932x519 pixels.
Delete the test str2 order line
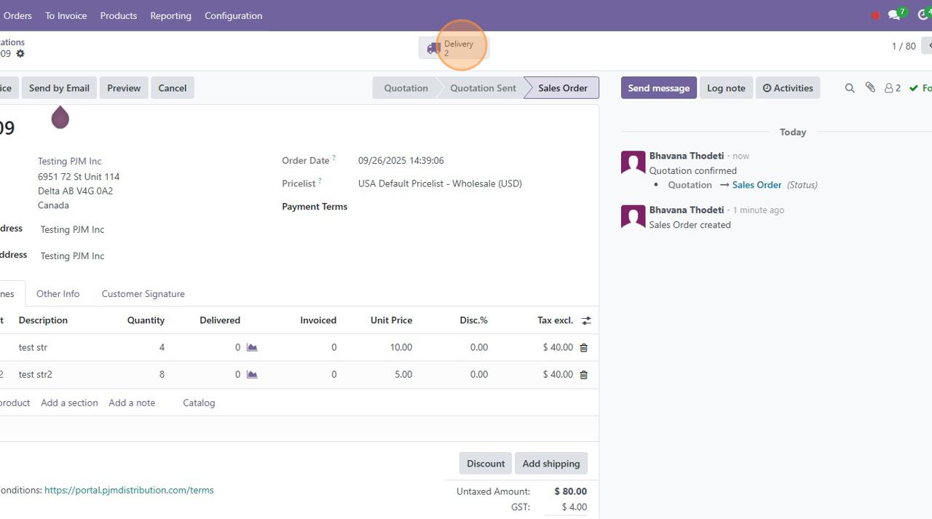(583, 375)
